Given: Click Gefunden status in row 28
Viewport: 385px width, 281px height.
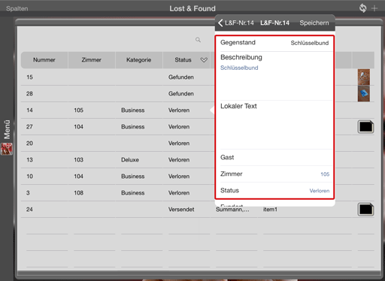Looking at the screenshot, I should point(181,94).
